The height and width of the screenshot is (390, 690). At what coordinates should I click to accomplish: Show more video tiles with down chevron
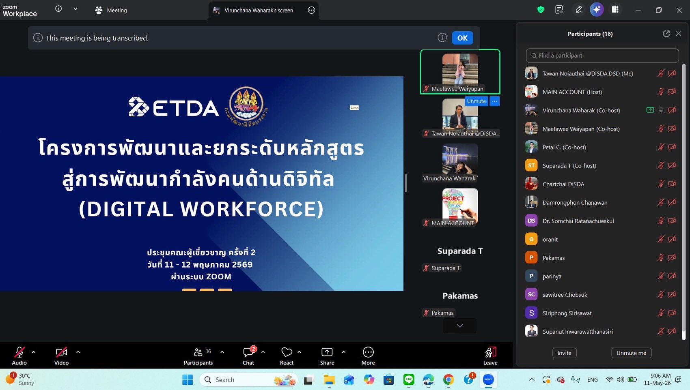[x=460, y=326]
